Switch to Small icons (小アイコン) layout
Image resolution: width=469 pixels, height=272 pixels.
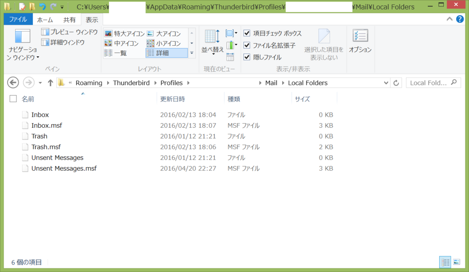[x=164, y=44]
